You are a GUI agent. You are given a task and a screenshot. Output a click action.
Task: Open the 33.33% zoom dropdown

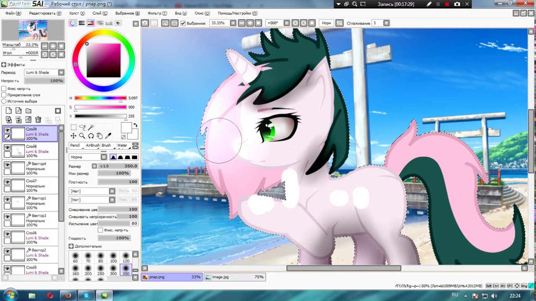[x=233, y=23]
